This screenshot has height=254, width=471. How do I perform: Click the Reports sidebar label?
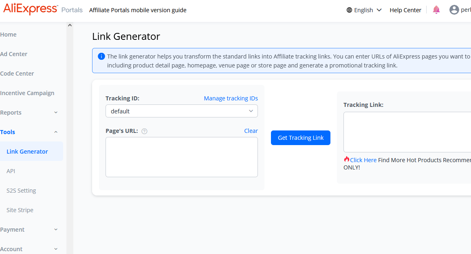pyautogui.click(x=11, y=113)
